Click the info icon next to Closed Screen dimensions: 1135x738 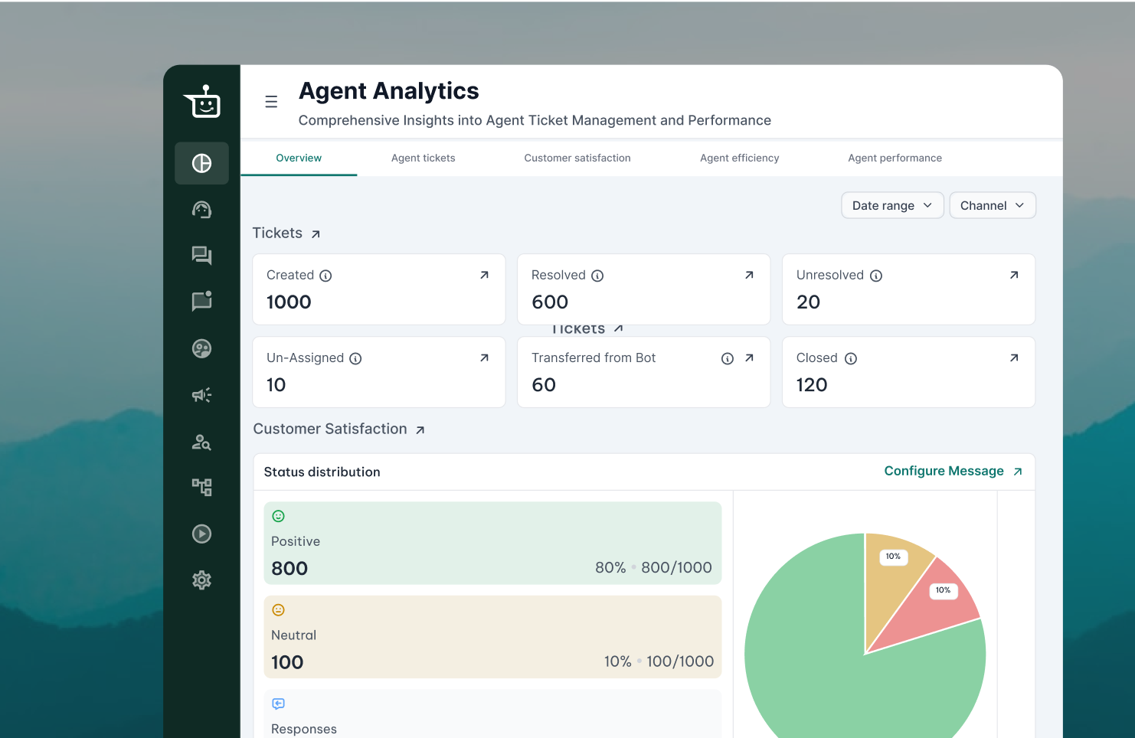(x=851, y=358)
